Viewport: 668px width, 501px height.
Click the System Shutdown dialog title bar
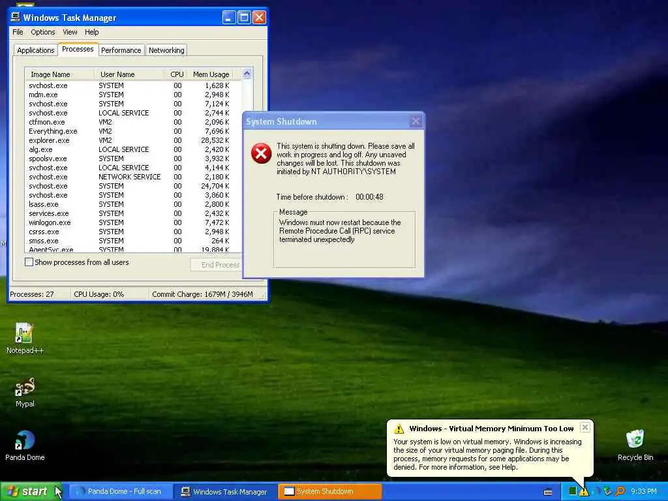333,121
